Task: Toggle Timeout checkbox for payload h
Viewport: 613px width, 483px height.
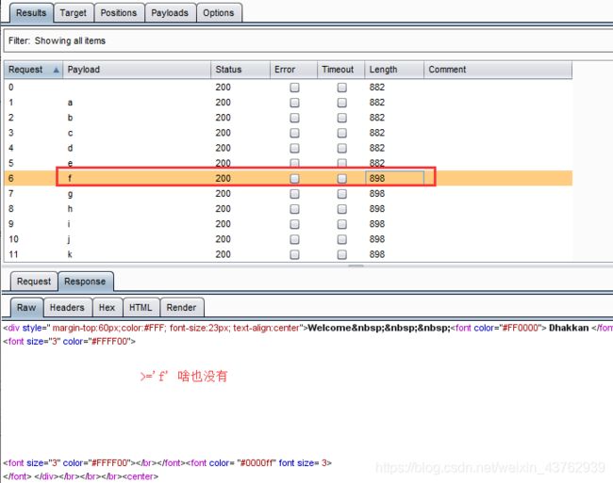Action: (341, 209)
